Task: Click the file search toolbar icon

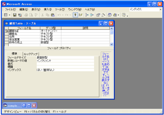Action: pyautogui.click(x=20, y=15)
